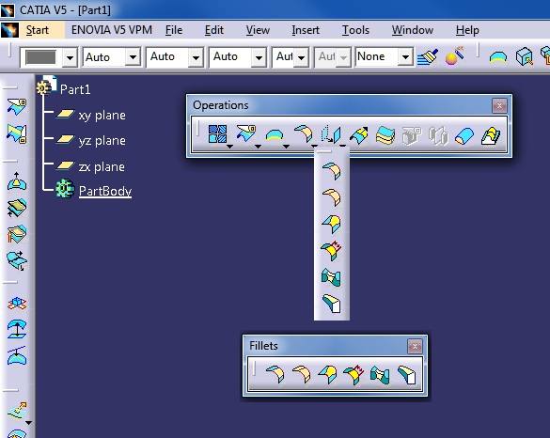Click Split icon in Operations toolbar
550x438 pixels.
tap(246, 134)
